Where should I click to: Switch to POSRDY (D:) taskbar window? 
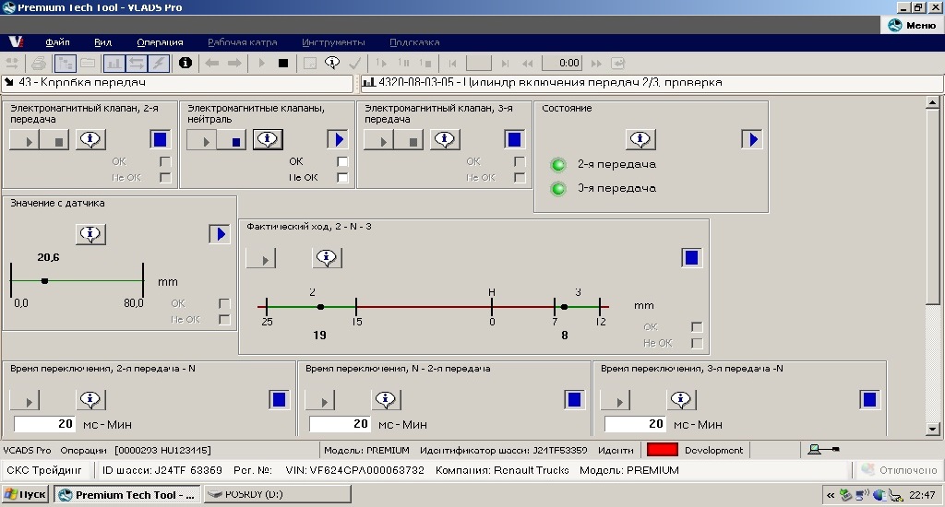277,494
